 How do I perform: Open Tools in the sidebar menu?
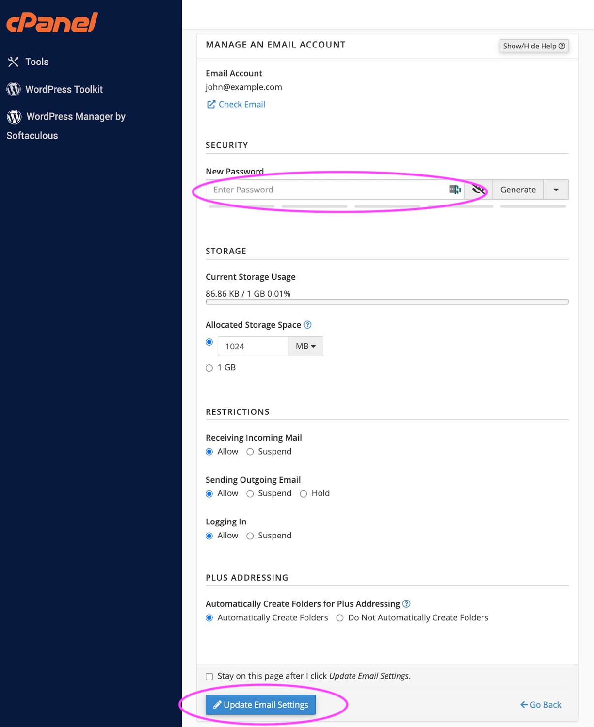pyautogui.click(x=37, y=62)
